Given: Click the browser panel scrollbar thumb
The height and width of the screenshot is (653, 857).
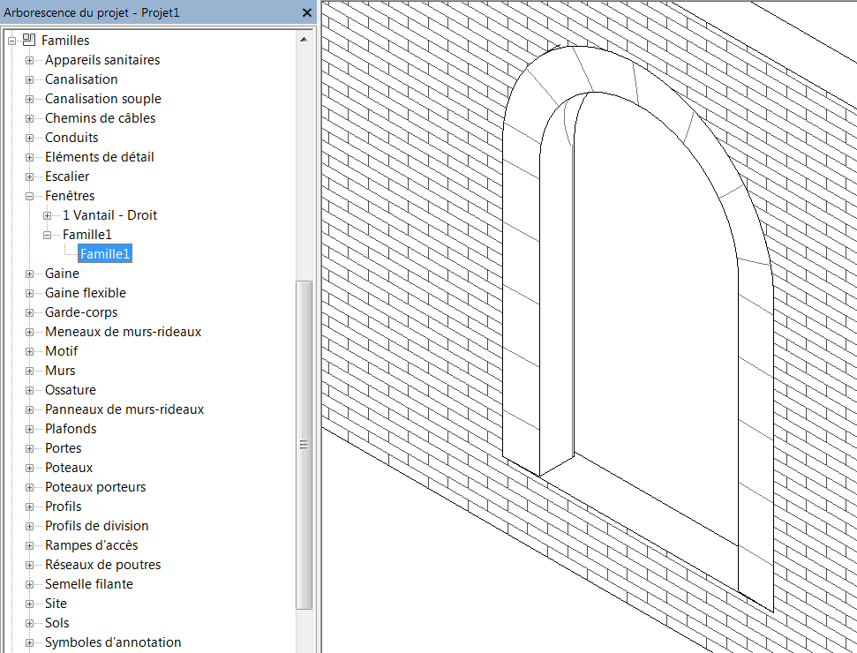Looking at the screenshot, I should point(304,444).
